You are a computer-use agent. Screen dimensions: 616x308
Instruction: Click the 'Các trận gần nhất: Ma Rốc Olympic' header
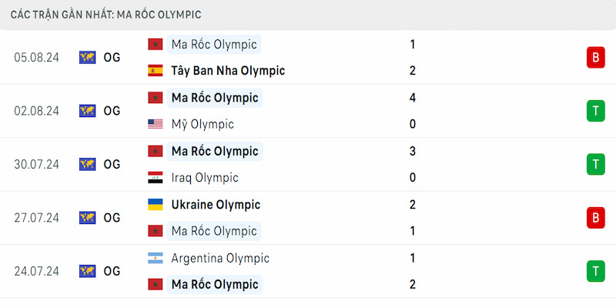point(106,15)
